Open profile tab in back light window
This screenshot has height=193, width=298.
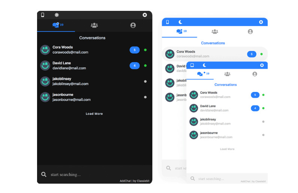tap(250, 31)
